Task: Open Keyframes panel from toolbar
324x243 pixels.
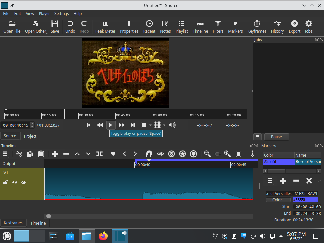Action: 257,27
